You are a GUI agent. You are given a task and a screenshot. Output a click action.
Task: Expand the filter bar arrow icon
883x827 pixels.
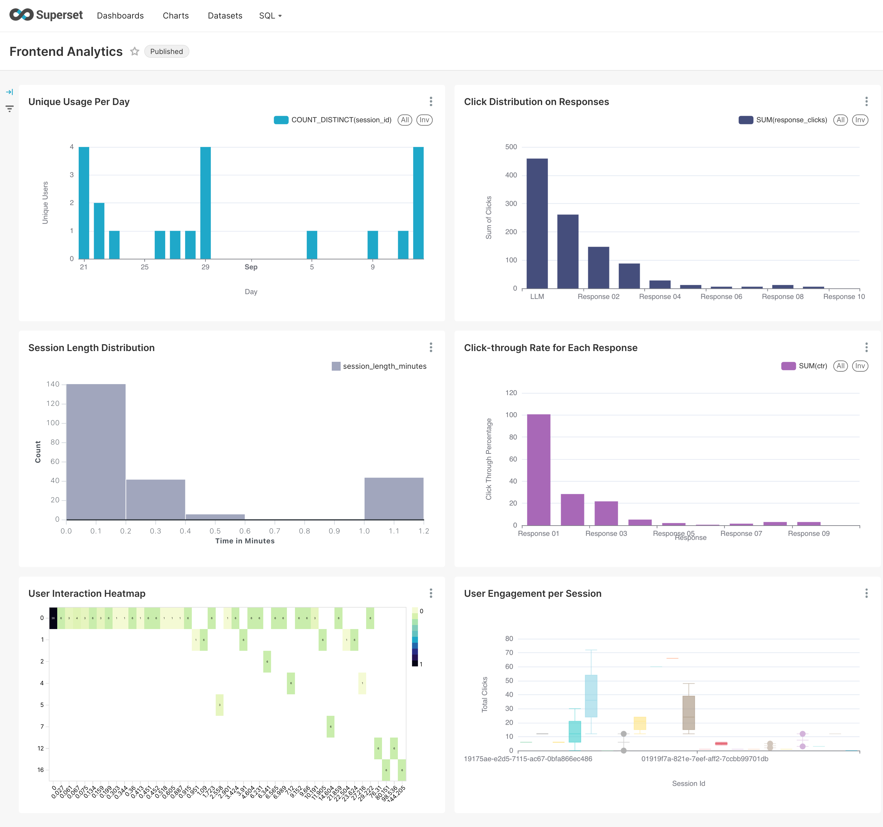tap(9, 92)
